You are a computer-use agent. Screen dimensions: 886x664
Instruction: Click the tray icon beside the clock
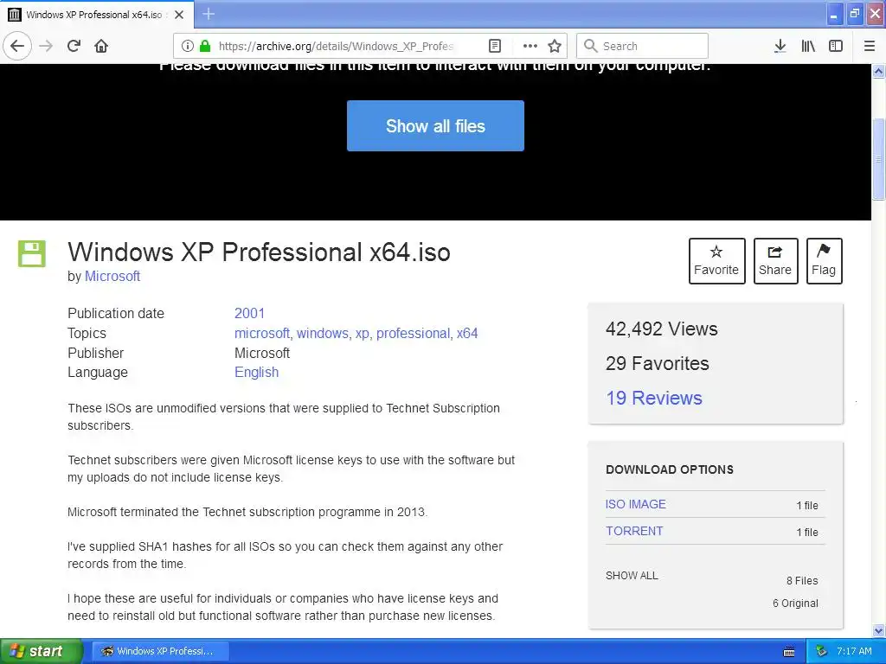pos(821,652)
